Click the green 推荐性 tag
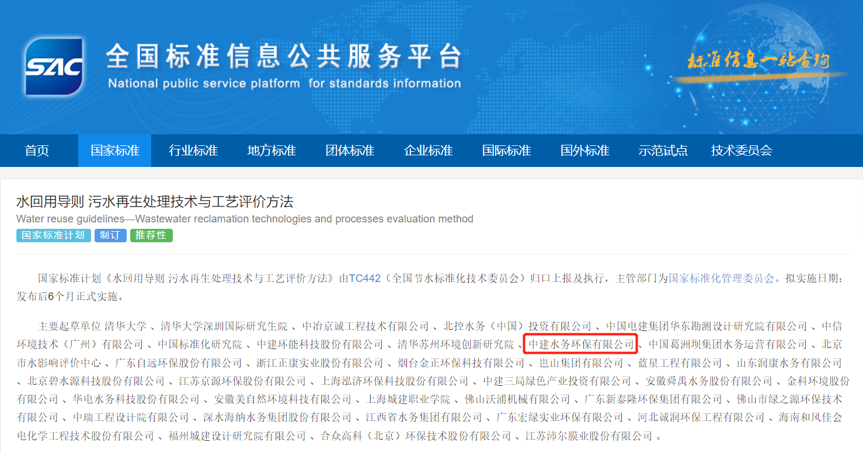This screenshot has height=453, width=863. tap(151, 235)
